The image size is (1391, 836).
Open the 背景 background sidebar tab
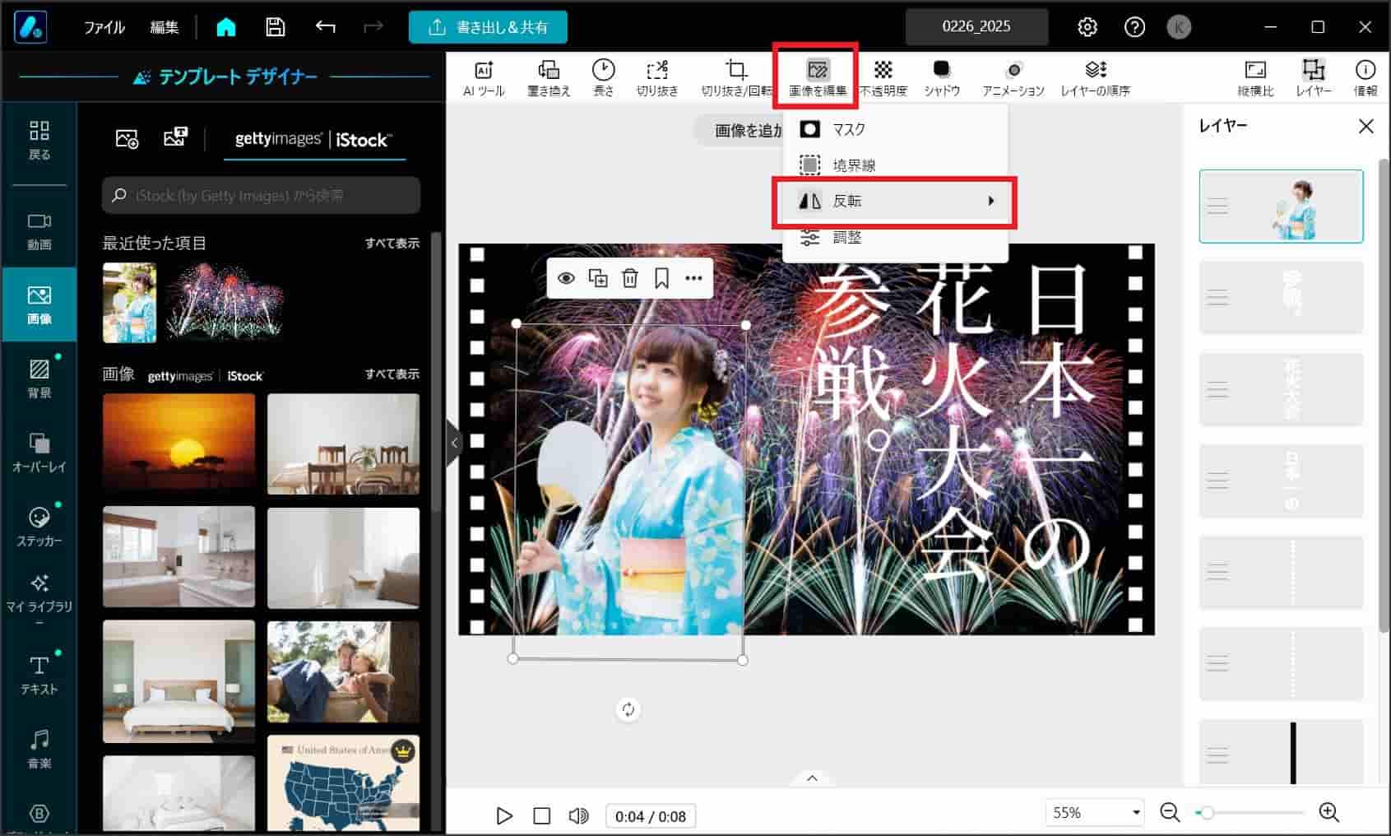pyautogui.click(x=39, y=379)
